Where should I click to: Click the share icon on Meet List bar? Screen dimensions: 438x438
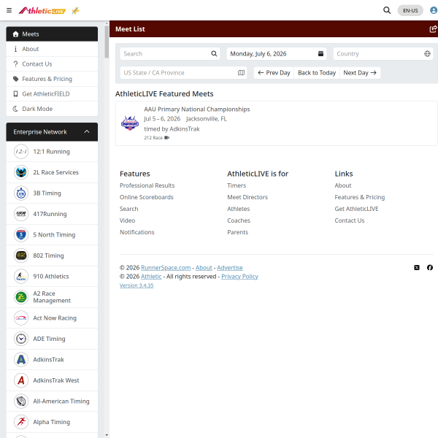pyautogui.click(x=433, y=28)
